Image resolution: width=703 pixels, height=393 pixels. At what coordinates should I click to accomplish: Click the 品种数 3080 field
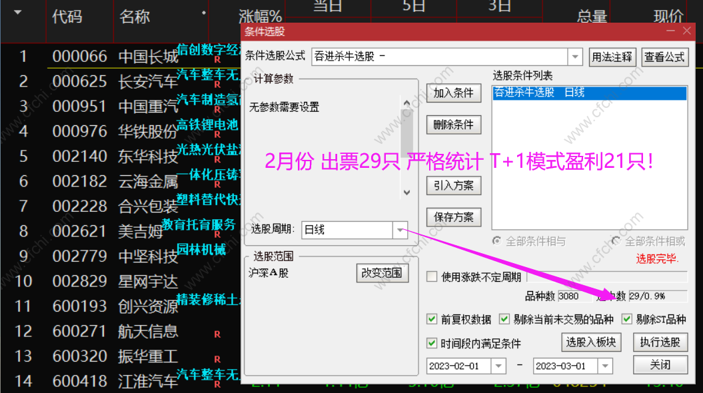[x=575, y=296]
